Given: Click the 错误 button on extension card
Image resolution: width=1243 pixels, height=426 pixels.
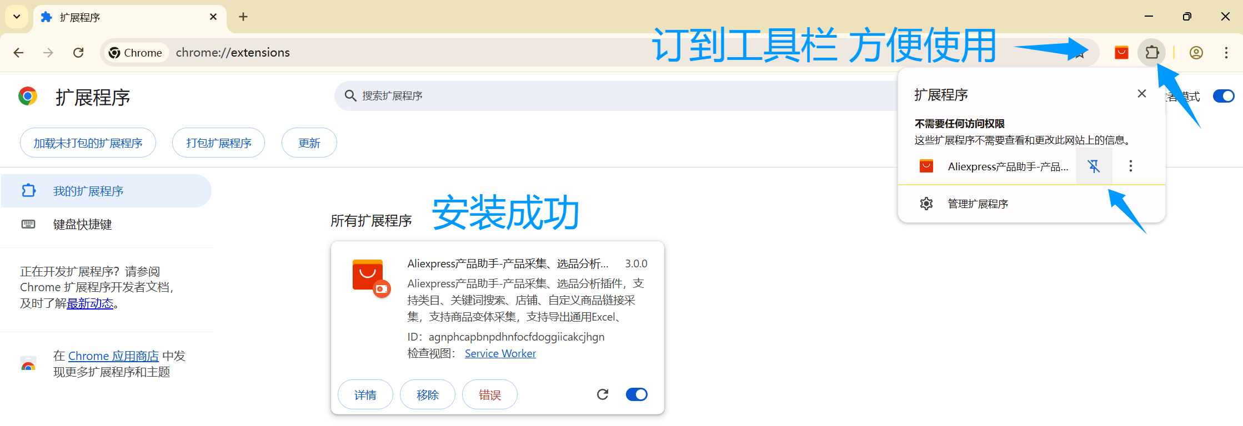Looking at the screenshot, I should point(489,394).
